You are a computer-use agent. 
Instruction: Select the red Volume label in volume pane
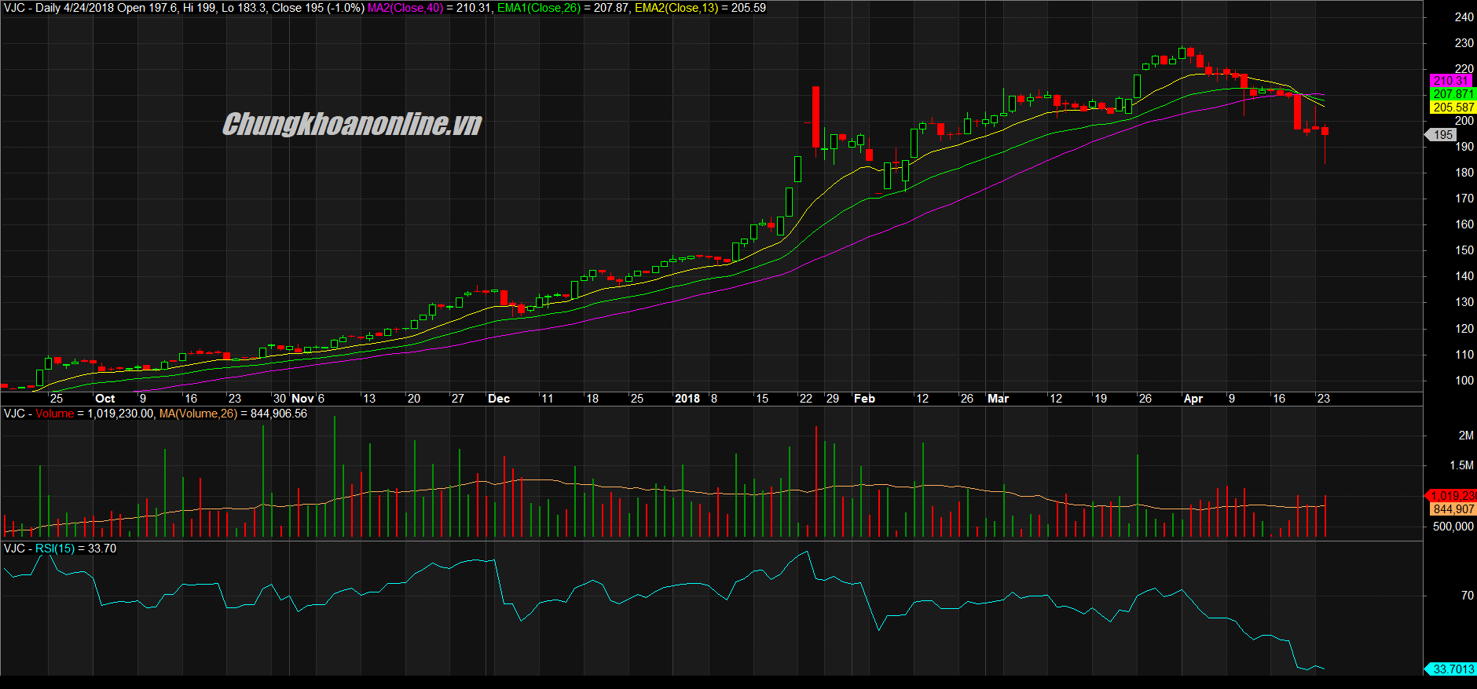click(54, 414)
